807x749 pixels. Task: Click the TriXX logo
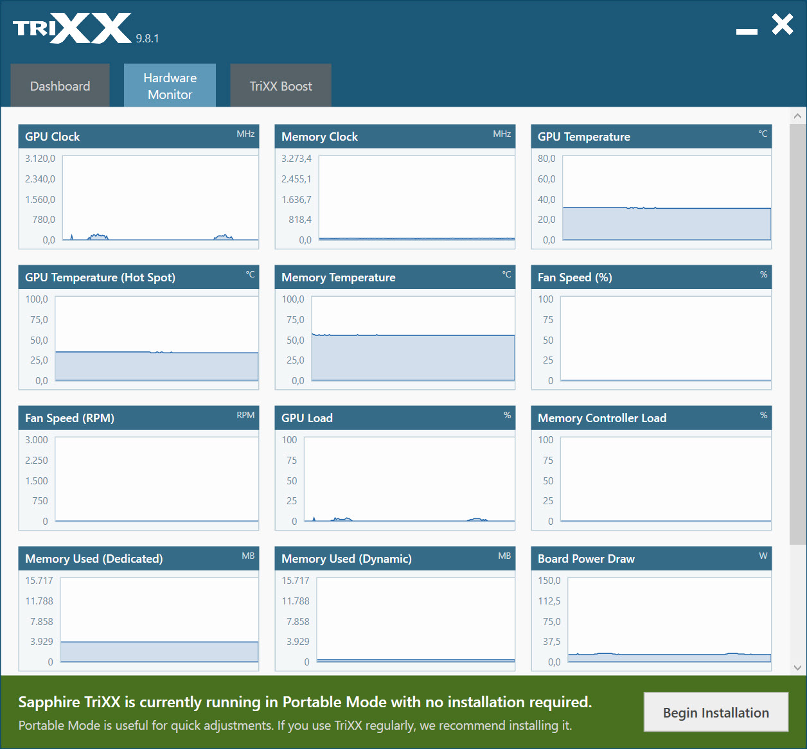pyautogui.click(x=72, y=28)
